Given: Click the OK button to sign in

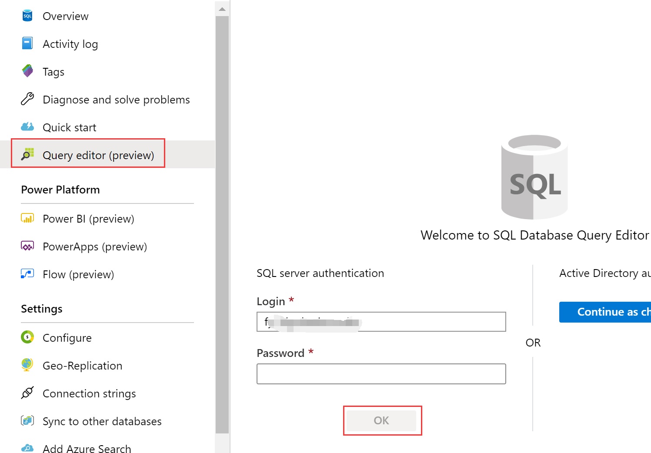Looking at the screenshot, I should click(381, 420).
